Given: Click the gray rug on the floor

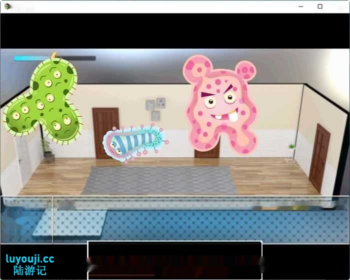Looking at the screenshot, I should pos(159,180).
